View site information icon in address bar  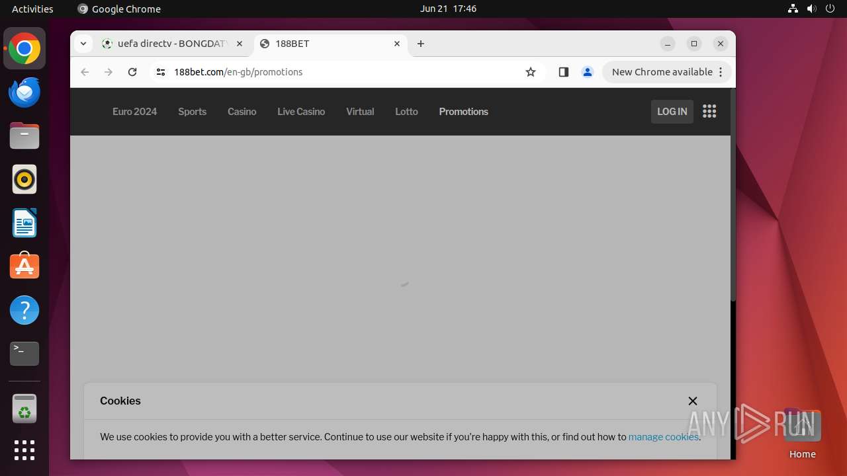(161, 72)
